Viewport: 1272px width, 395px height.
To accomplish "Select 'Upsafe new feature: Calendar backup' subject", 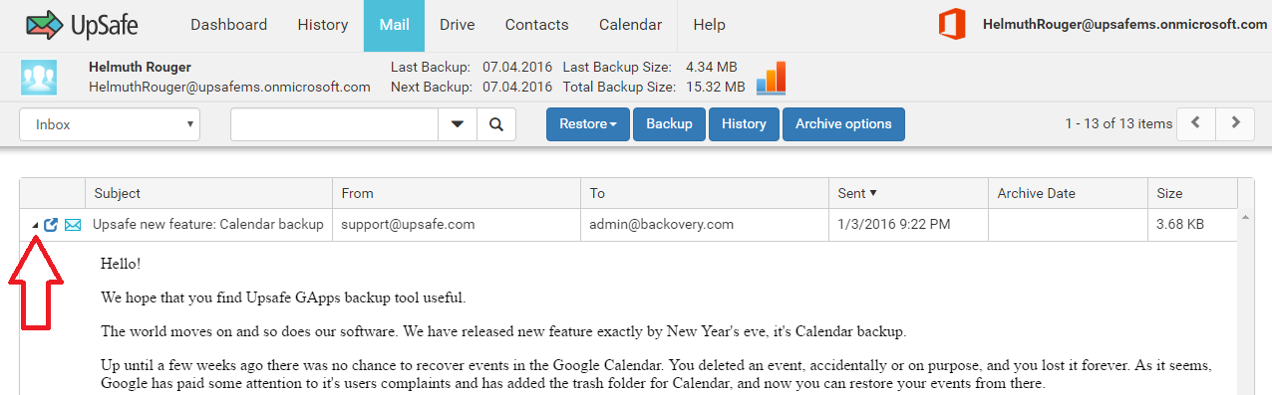I will (208, 225).
